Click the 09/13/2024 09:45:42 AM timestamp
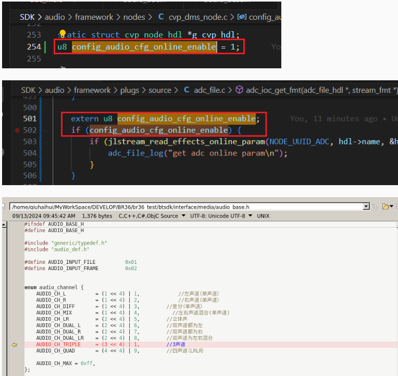The image size is (398, 376). click(44, 216)
